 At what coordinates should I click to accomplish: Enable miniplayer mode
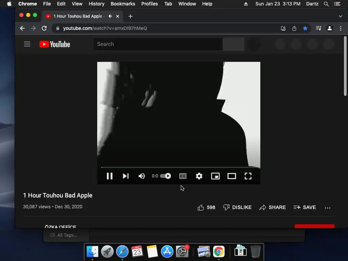coord(215,176)
